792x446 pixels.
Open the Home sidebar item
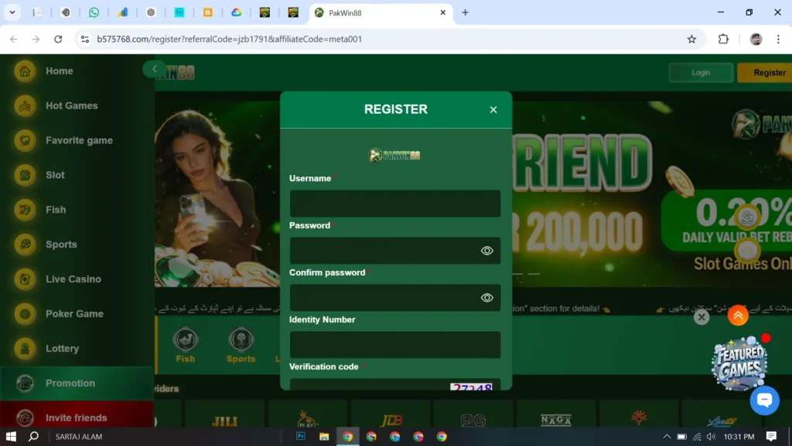click(x=76, y=70)
